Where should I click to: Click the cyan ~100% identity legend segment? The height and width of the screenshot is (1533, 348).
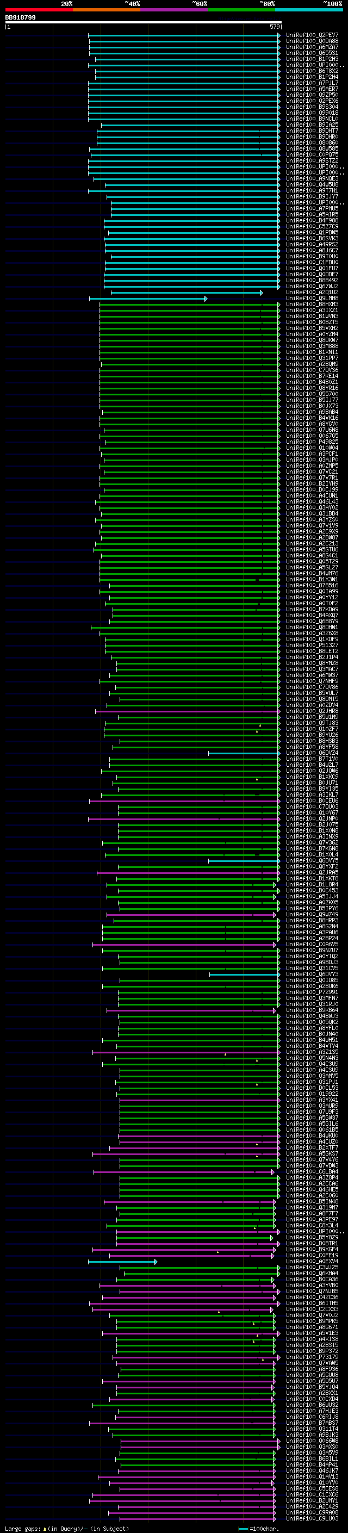click(309, 10)
